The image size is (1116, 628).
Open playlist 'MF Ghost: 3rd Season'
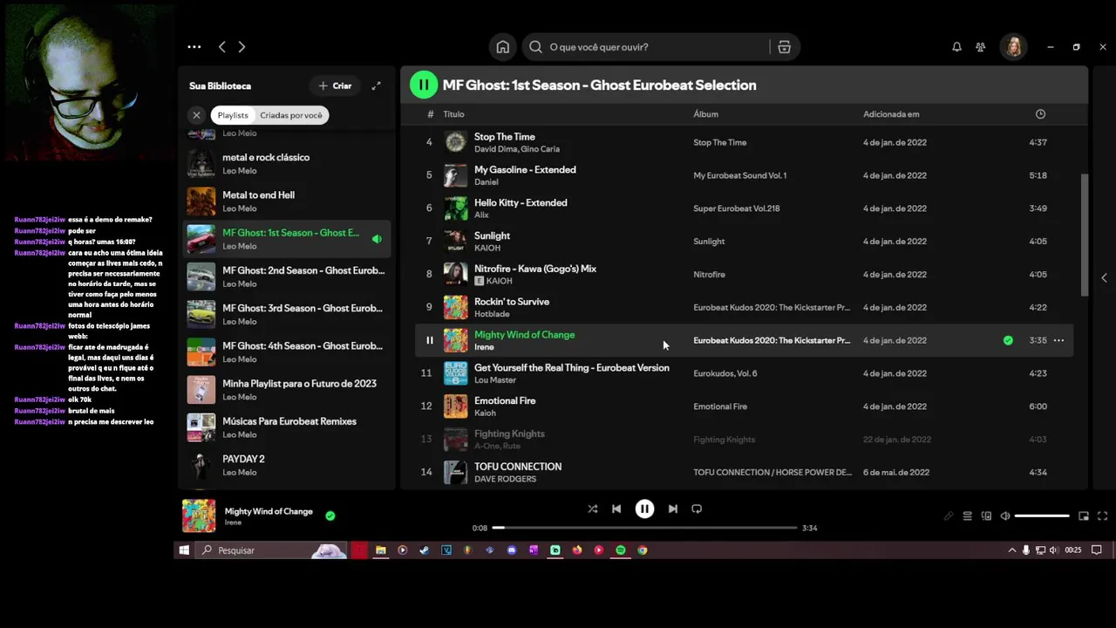click(286, 314)
